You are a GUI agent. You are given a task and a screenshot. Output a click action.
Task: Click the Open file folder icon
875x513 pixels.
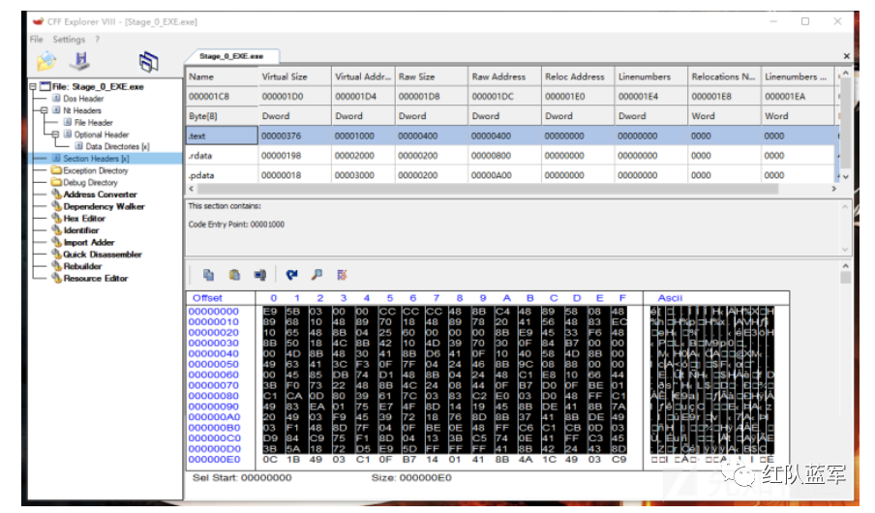[46, 61]
